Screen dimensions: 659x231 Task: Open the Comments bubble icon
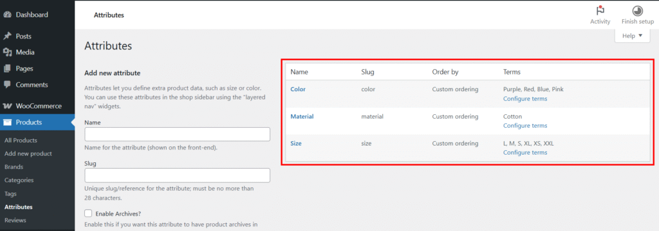[x=7, y=85]
